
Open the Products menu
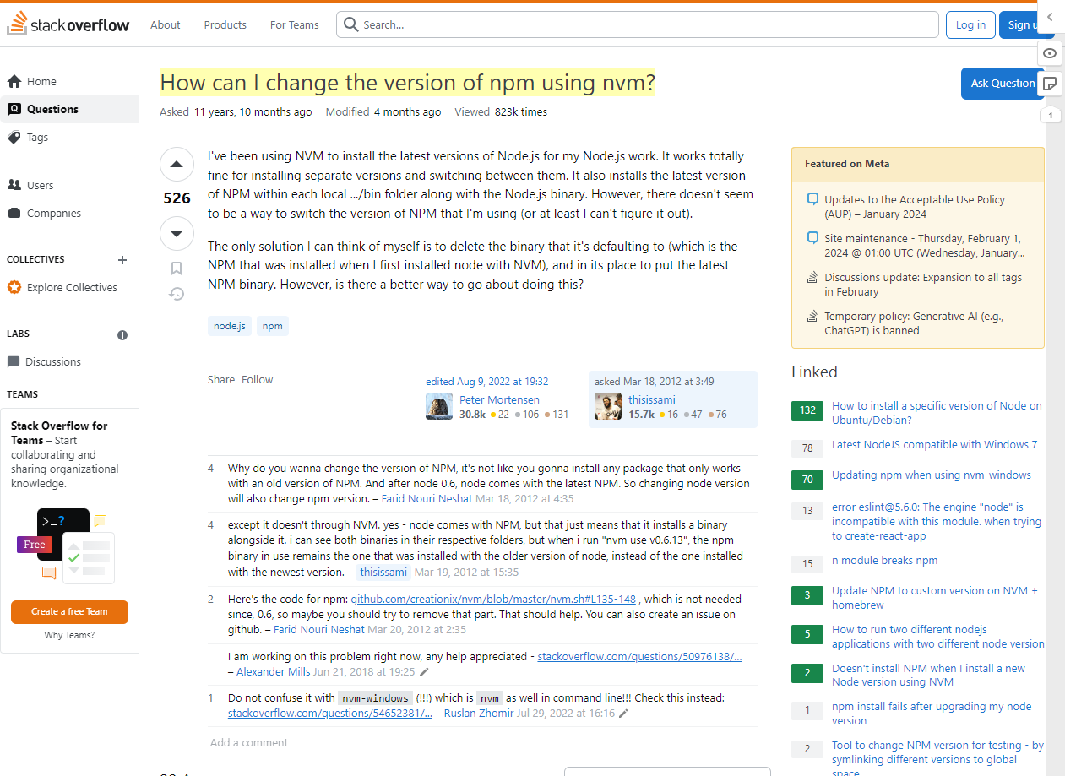pyautogui.click(x=225, y=24)
